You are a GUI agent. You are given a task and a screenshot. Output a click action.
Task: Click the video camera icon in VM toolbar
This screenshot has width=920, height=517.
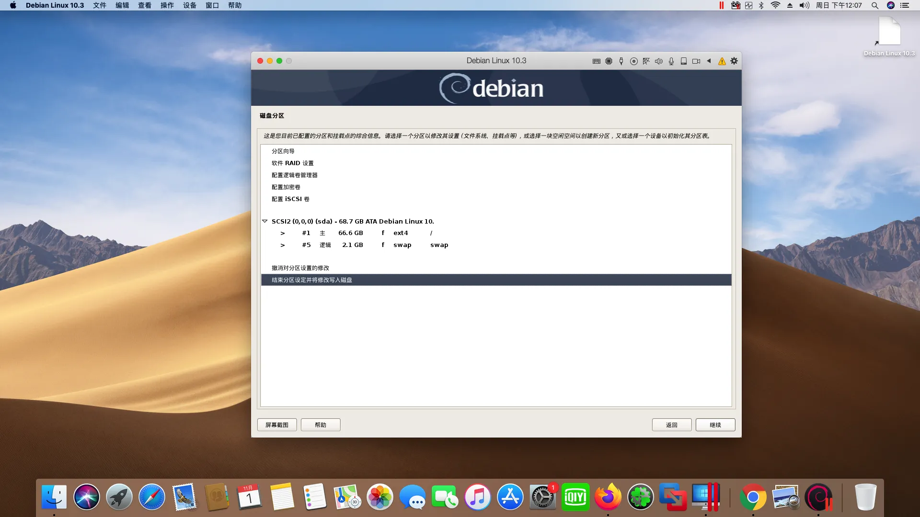(696, 61)
